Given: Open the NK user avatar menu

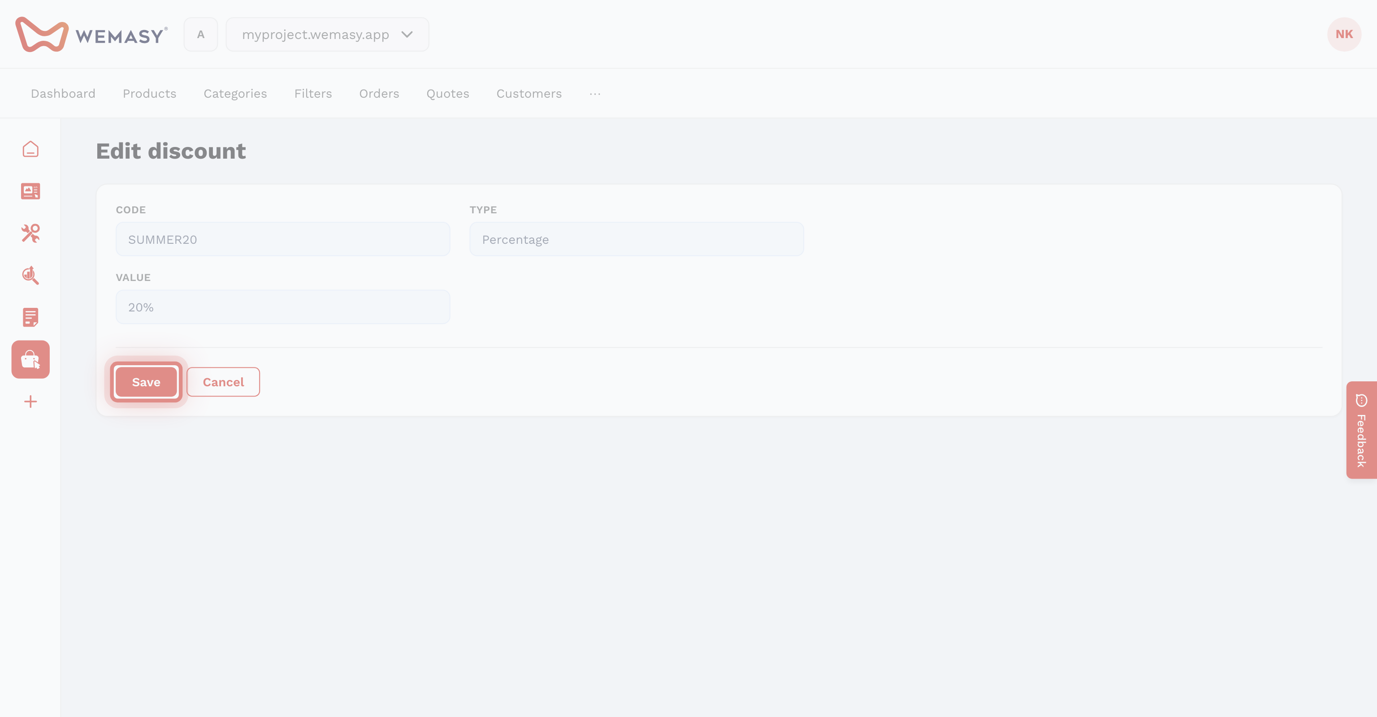Looking at the screenshot, I should [x=1344, y=34].
